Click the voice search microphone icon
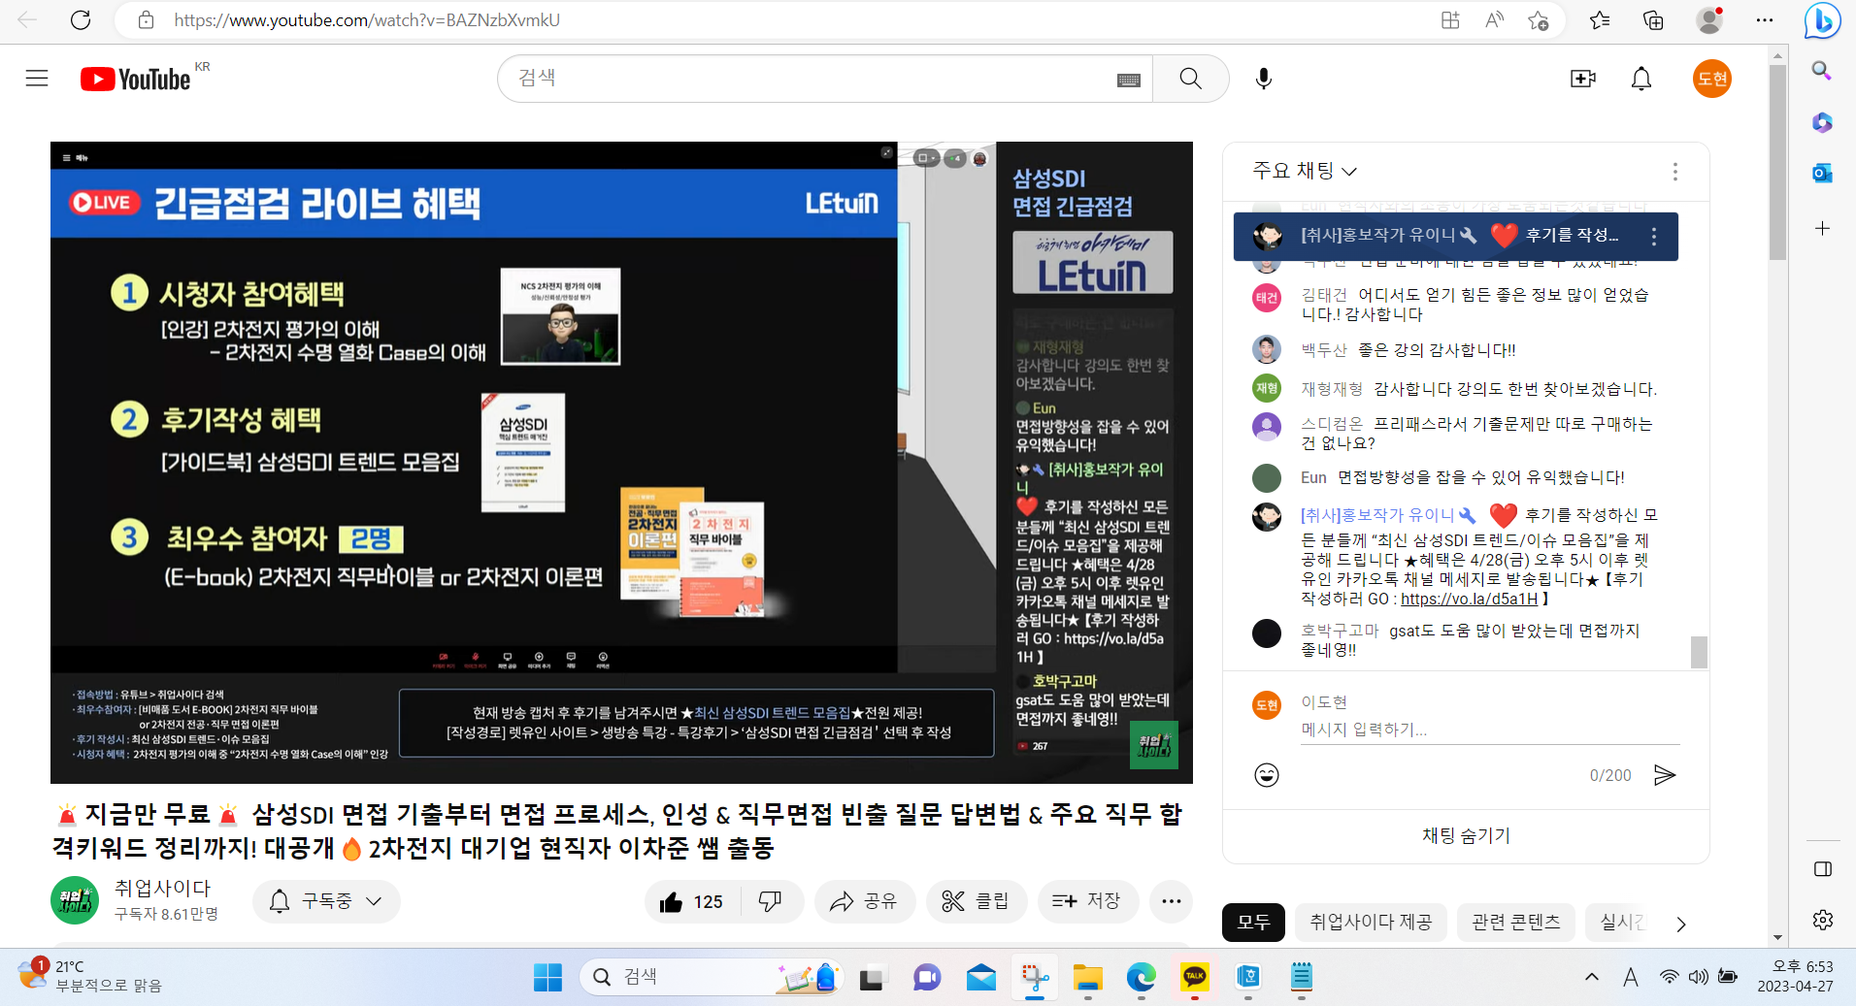Image resolution: width=1856 pixels, height=1006 pixels. click(x=1263, y=79)
